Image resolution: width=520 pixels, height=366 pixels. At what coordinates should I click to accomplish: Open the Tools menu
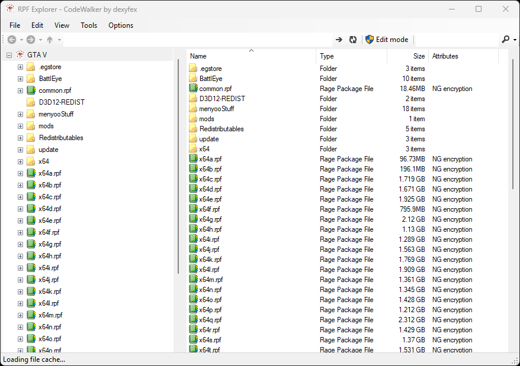tap(89, 25)
